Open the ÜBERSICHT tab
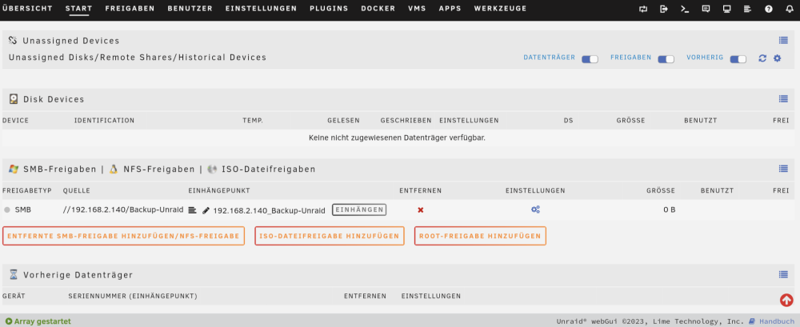800x327 pixels. click(27, 9)
